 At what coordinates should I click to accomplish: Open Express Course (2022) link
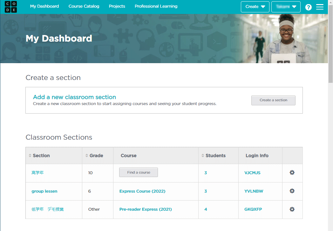142,191
